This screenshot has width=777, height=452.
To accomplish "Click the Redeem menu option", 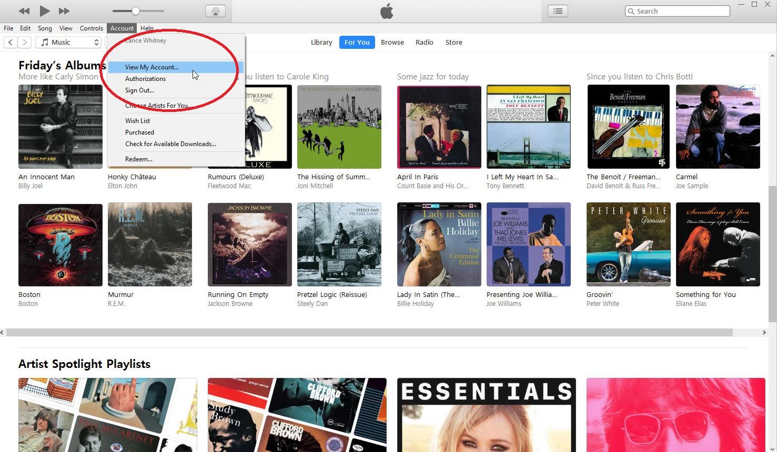I will [x=138, y=159].
